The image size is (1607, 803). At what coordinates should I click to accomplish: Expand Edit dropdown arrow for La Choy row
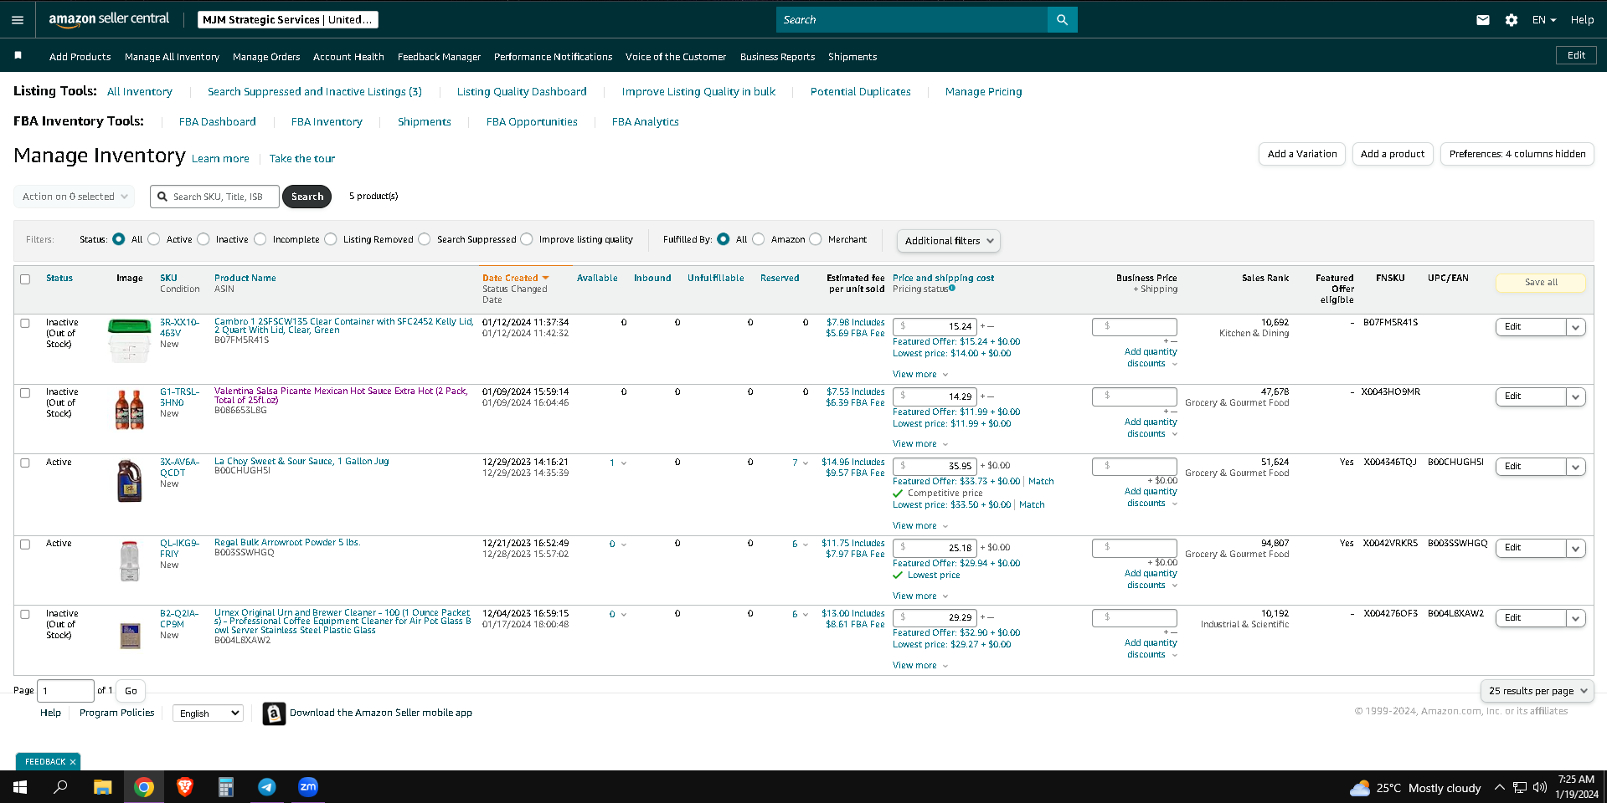tap(1576, 467)
